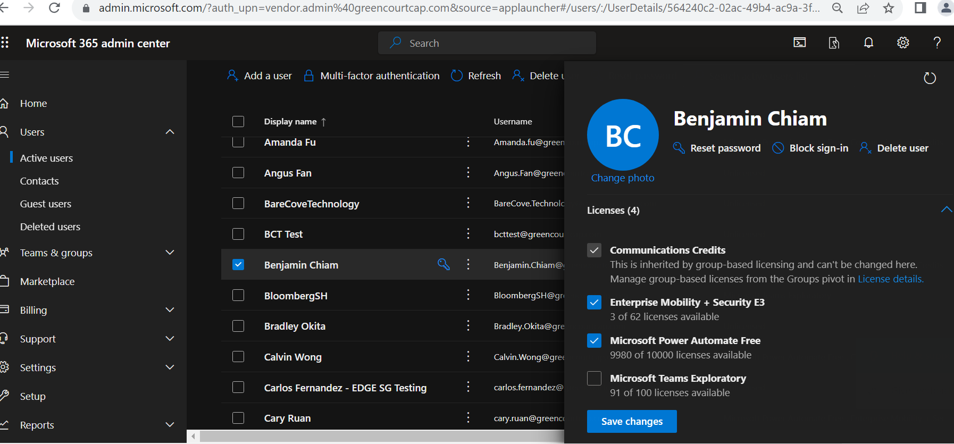Select the BloombergSH row checkbox
This screenshot has height=444, width=954.
pos(238,295)
